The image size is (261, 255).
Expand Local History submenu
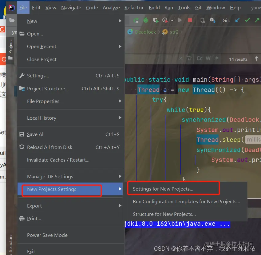[71, 118]
